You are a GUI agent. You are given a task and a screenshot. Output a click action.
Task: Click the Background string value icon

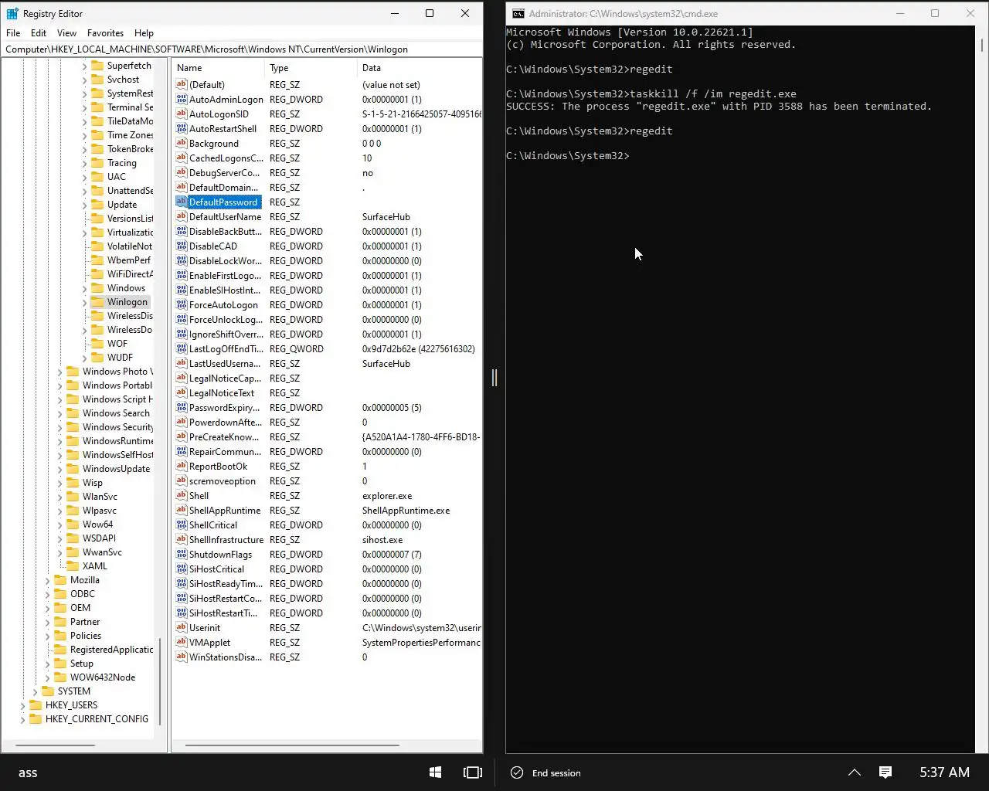click(182, 143)
